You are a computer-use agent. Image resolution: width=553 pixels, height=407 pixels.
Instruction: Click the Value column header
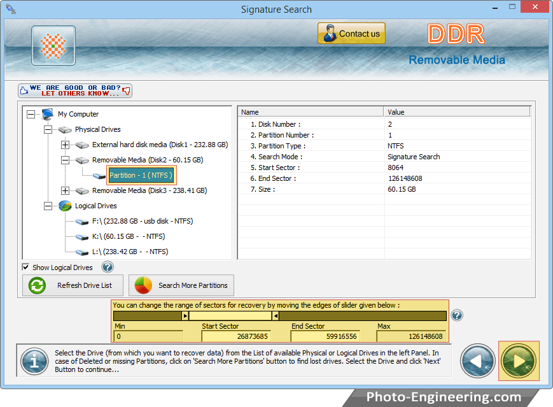coord(457,112)
